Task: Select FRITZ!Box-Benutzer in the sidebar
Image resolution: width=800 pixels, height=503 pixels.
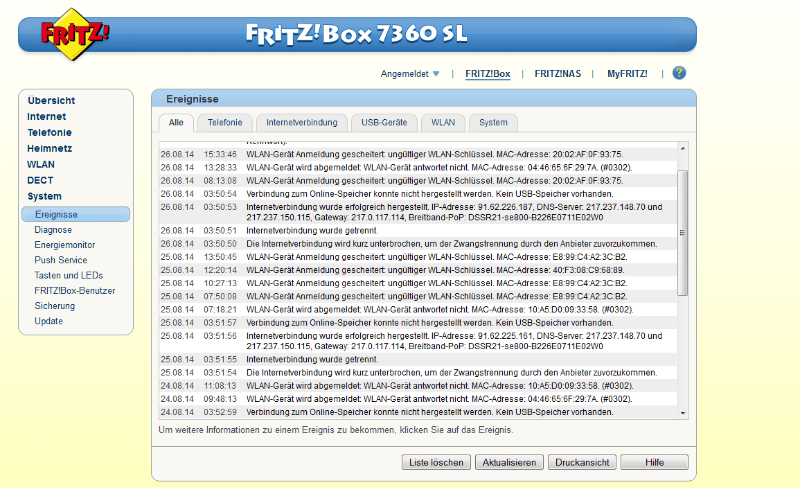Action: tap(75, 291)
